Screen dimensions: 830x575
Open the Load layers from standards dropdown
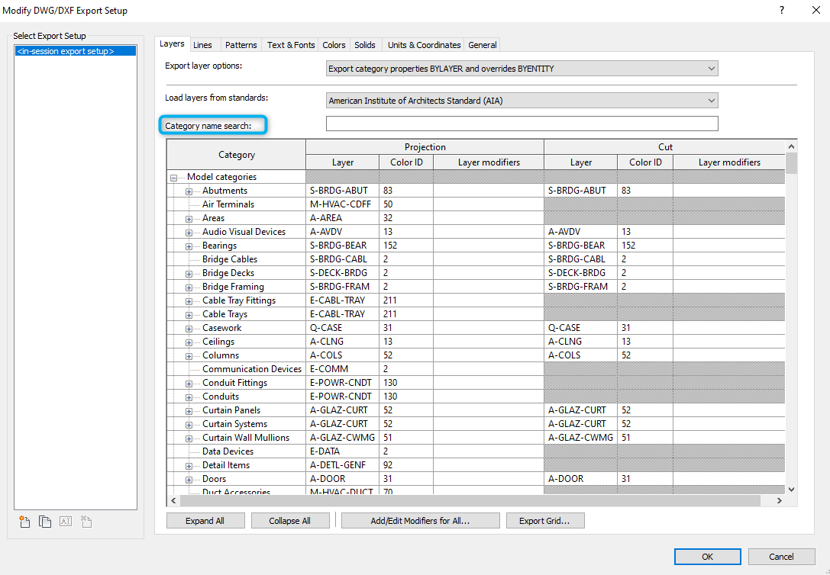pyautogui.click(x=710, y=100)
